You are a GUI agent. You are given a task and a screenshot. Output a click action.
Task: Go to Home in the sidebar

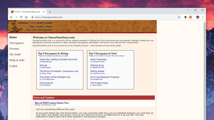(13, 37)
